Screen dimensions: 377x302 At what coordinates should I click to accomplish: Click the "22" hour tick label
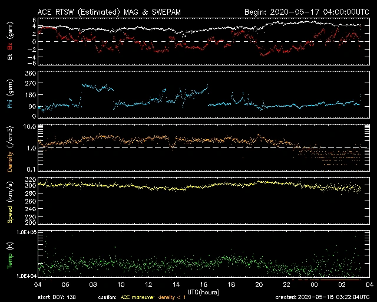(x=287, y=285)
